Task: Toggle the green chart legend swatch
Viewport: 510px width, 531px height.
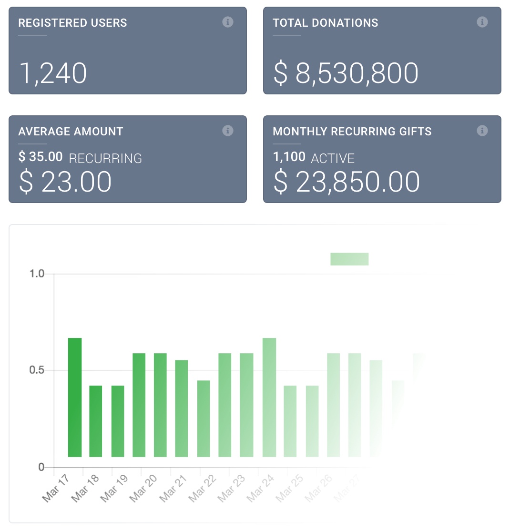Action: point(349,259)
